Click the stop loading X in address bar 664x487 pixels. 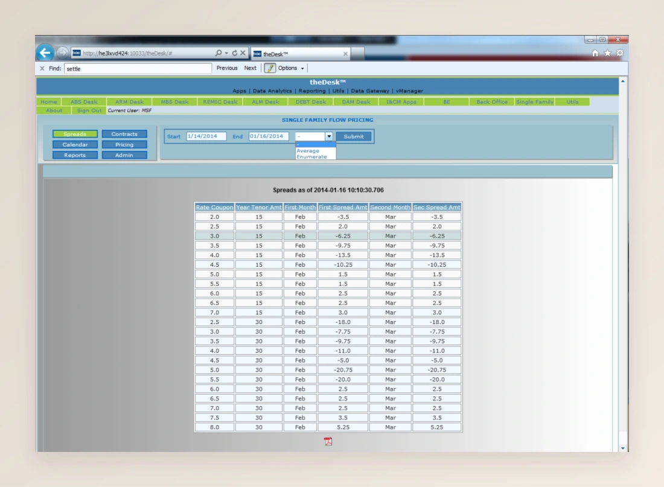coord(243,53)
